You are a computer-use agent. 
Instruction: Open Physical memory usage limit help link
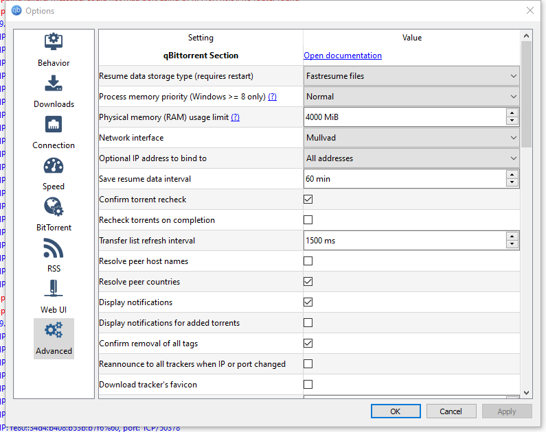click(236, 117)
